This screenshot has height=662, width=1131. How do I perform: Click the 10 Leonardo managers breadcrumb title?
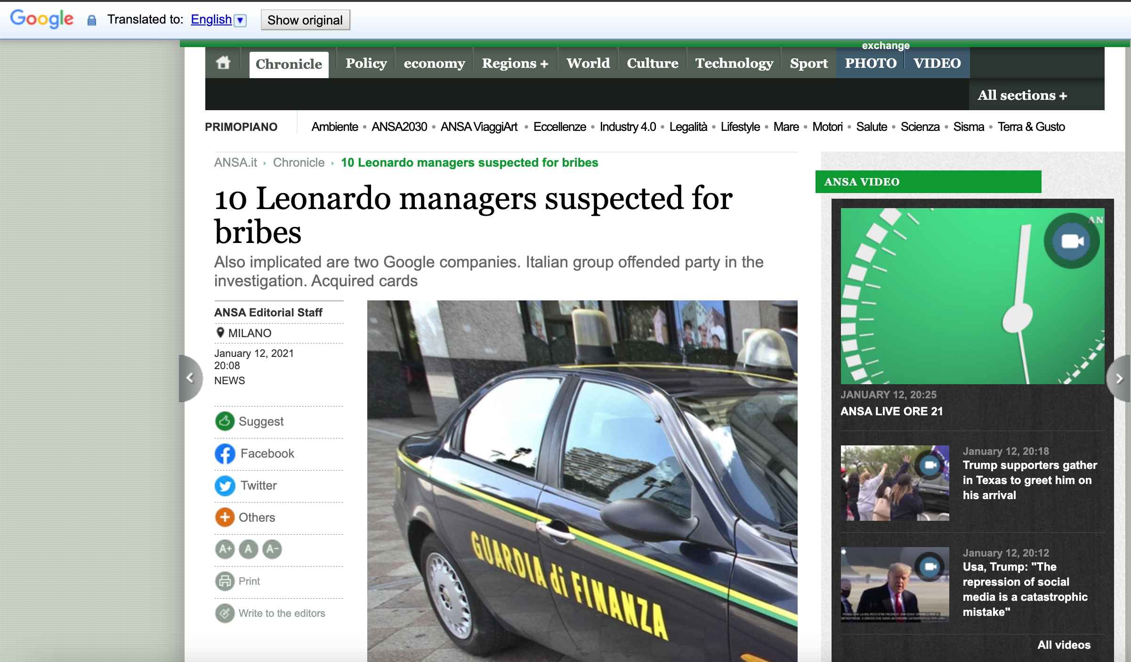pos(469,162)
